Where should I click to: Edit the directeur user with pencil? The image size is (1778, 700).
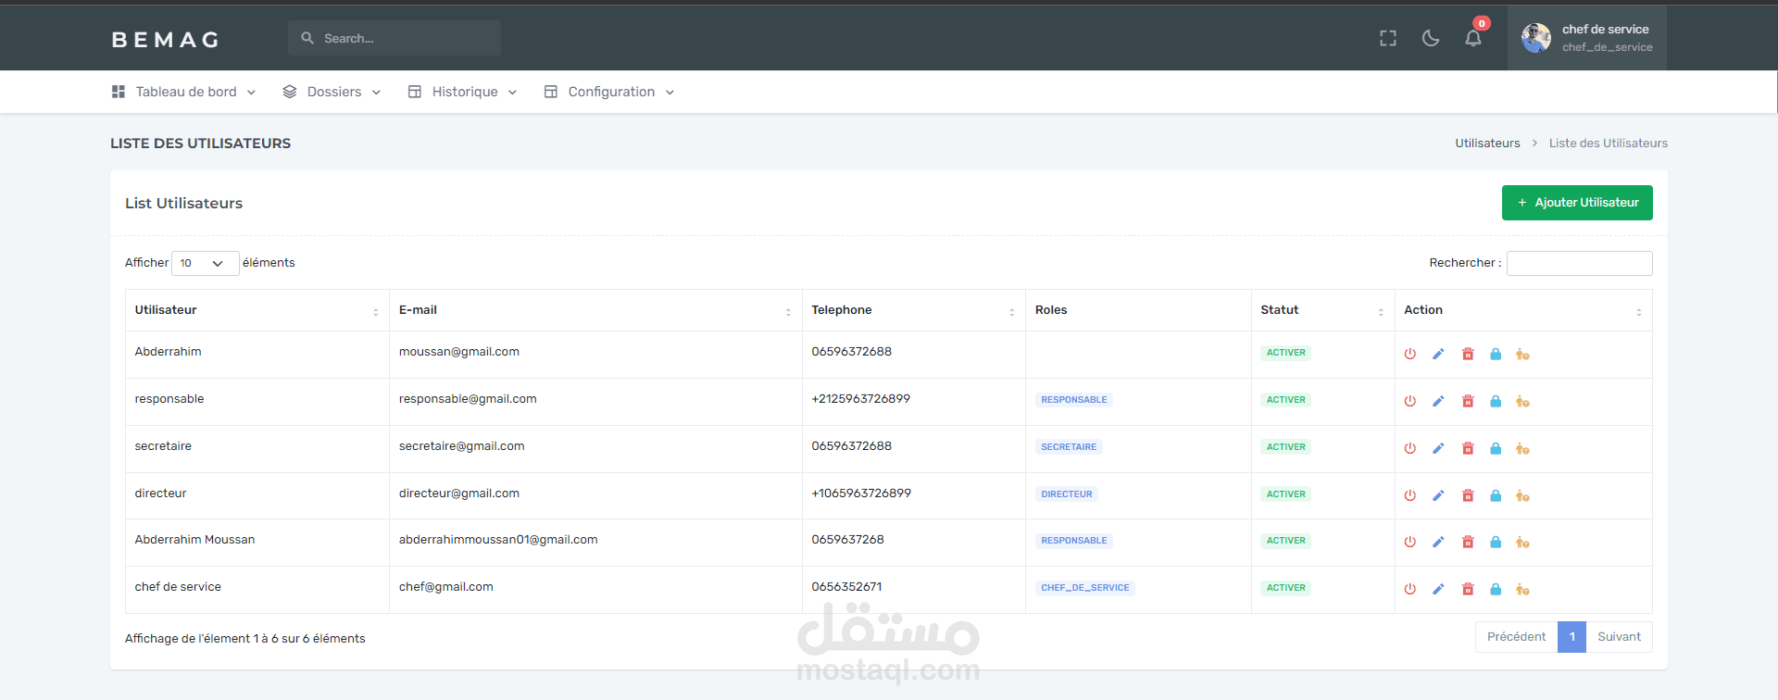tap(1438, 495)
